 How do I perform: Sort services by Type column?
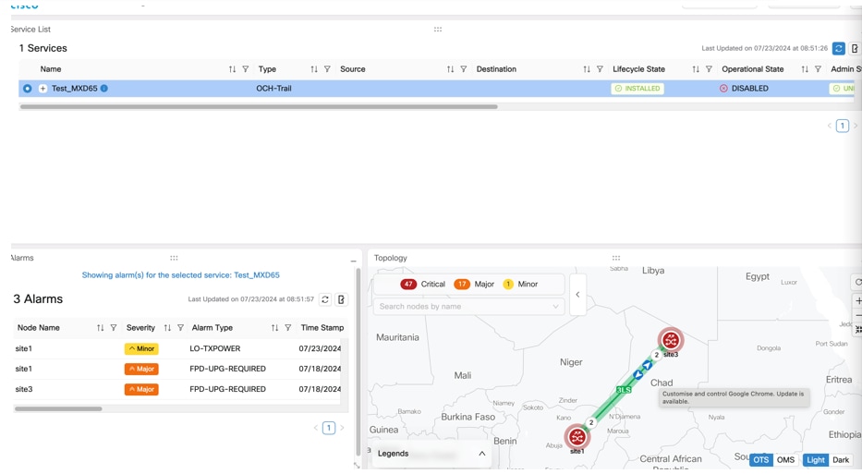[x=314, y=69]
